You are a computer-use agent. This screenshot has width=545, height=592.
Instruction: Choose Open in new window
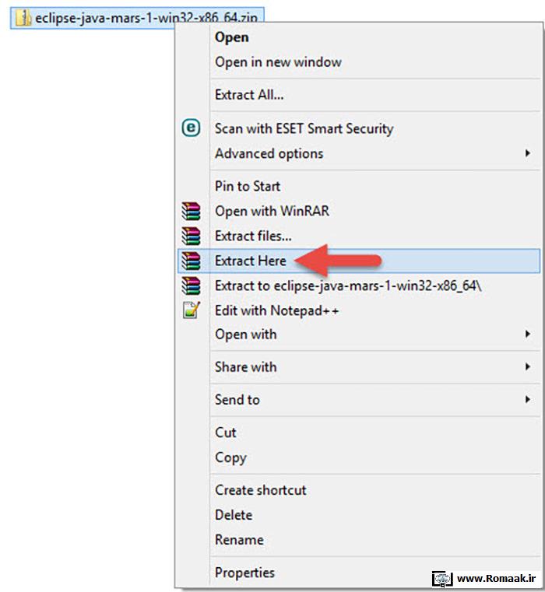coord(358,62)
